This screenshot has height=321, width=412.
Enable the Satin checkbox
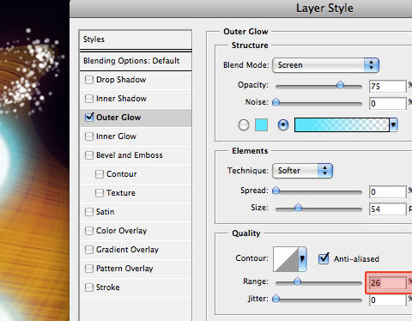[x=89, y=212]
